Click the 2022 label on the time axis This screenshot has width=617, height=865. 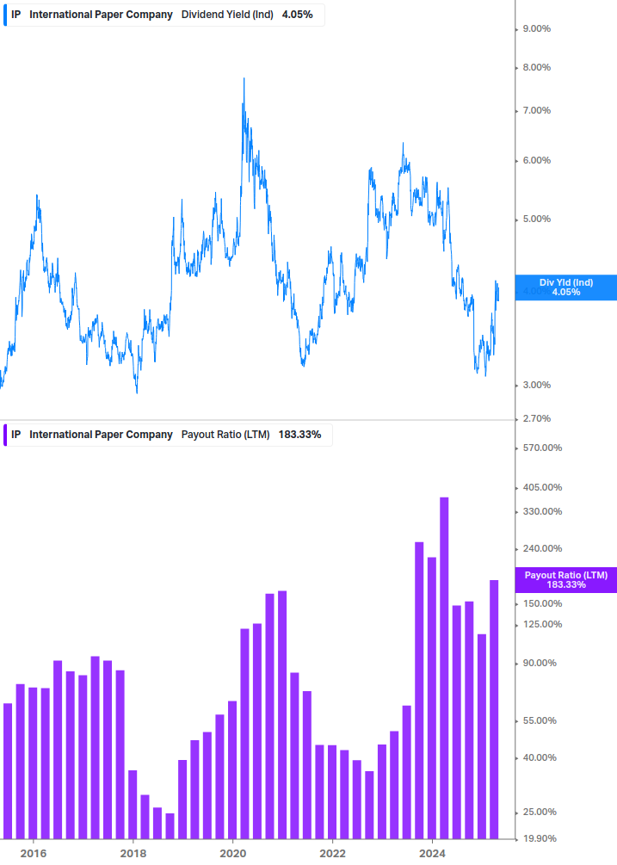(332, 854)
